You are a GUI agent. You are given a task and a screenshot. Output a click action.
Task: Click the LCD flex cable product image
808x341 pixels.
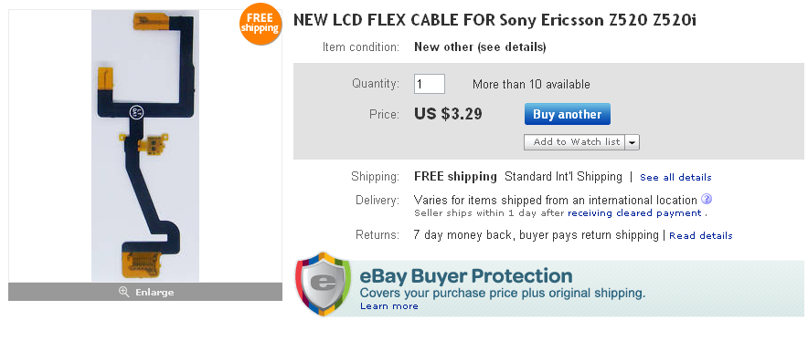(145, 146)
